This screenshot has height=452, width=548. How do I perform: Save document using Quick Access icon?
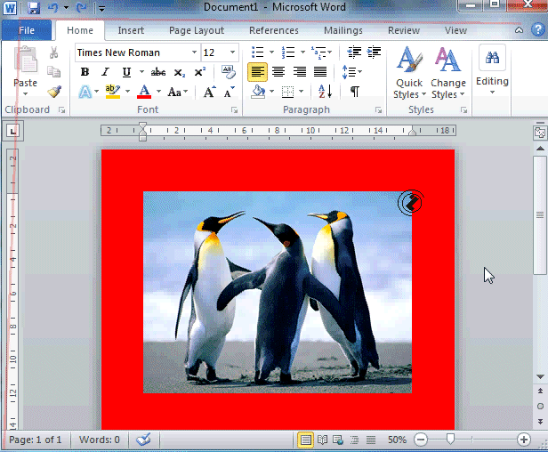pos(34,8)
